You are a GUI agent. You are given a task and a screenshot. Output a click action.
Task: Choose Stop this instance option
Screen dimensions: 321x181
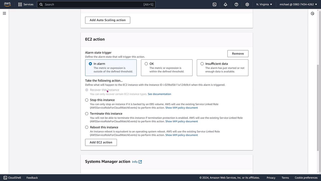coord(87,100)
